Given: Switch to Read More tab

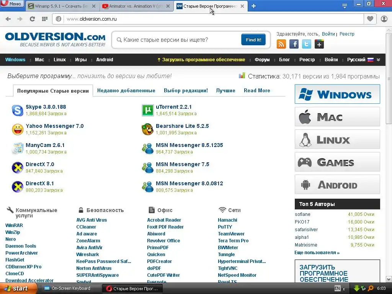Looking at the screenshot, I should tap(257, 90).
